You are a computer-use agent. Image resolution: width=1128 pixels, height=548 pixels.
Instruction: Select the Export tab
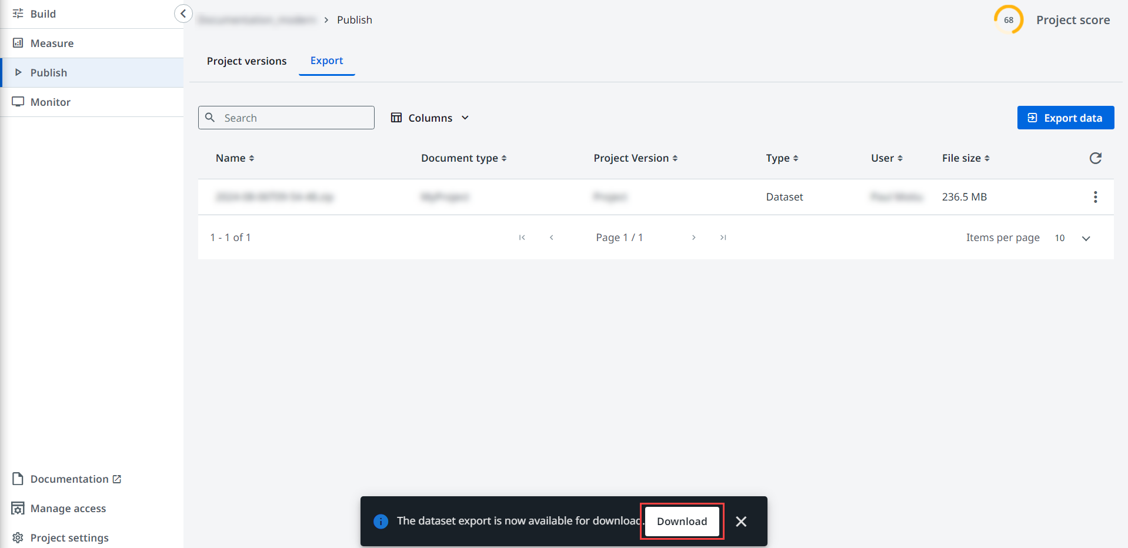pos(326,61)
